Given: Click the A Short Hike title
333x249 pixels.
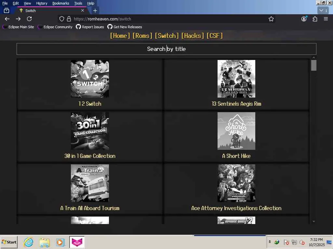Looking at the screenshot, I should tap(236, 156).
